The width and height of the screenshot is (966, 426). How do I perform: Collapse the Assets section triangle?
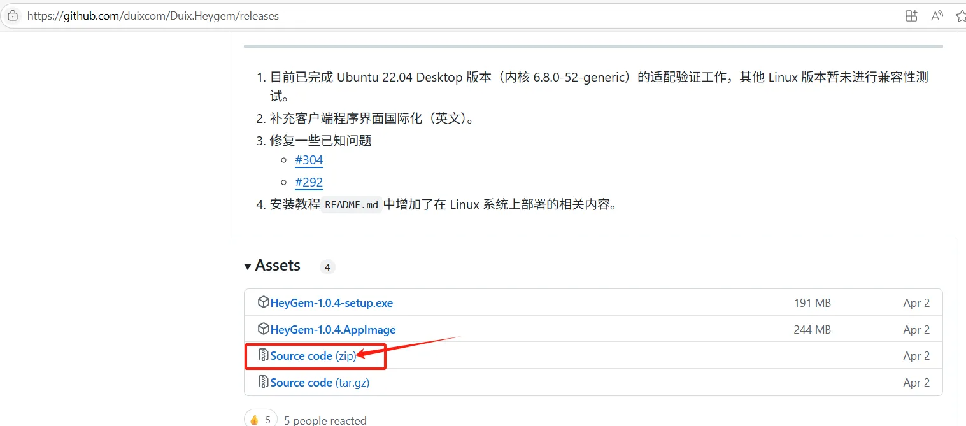click(x=248, y=266)
